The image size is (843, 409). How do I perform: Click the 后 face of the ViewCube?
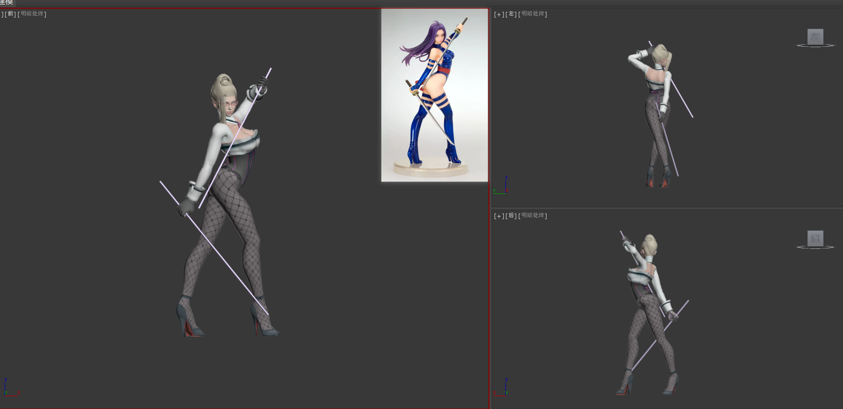(815, 238)
